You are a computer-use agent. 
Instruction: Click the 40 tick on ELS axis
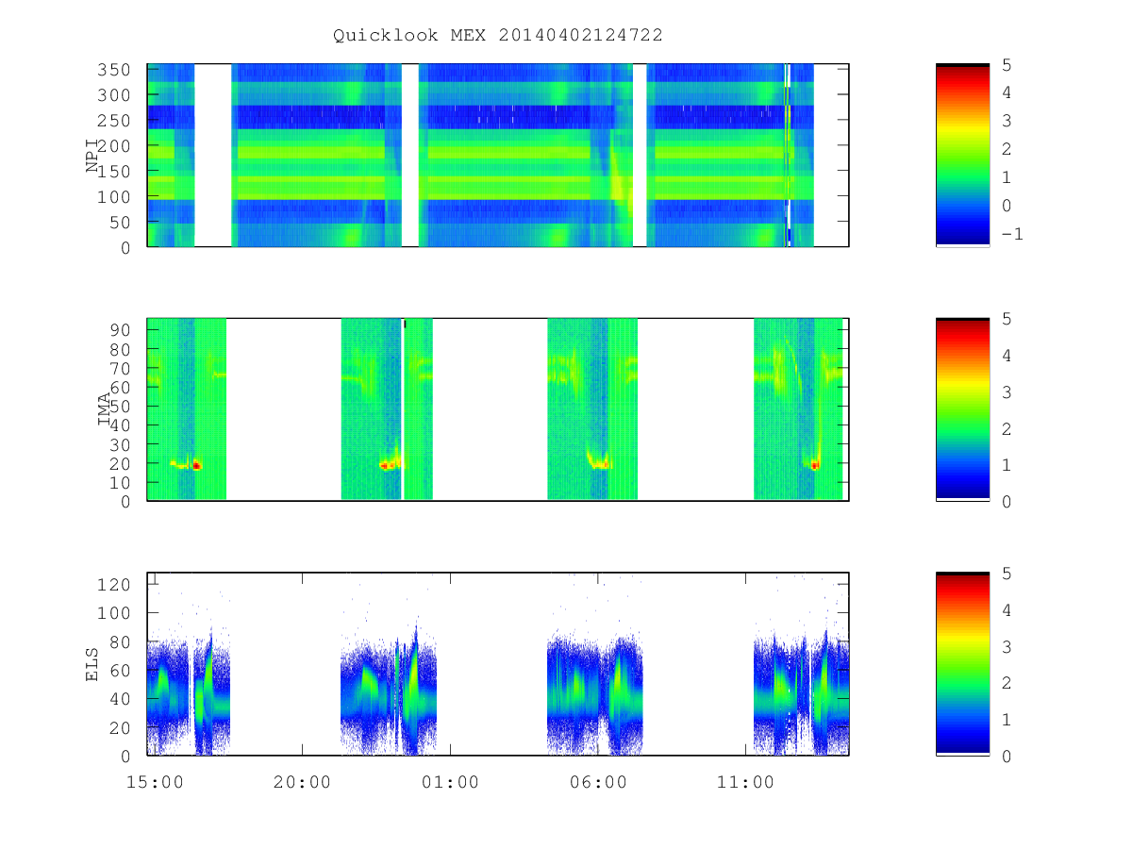(x=122, y=699)
